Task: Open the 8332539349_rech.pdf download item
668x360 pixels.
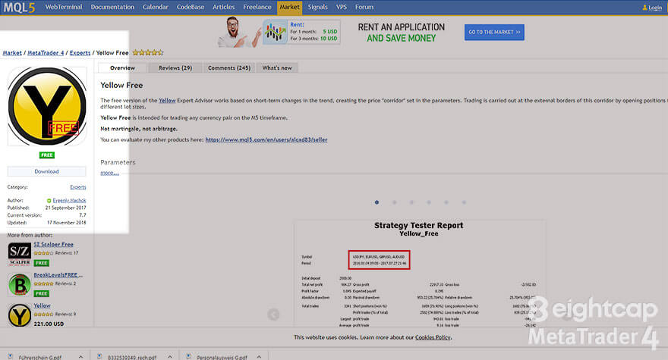Action: click(132, 358)
